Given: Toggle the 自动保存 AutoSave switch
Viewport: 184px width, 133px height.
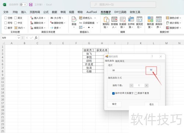Looking at the screenshot, I should pos(23,5).
